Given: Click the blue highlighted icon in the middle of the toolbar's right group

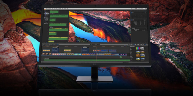Looking at the screenshot, I should point(134,45).
